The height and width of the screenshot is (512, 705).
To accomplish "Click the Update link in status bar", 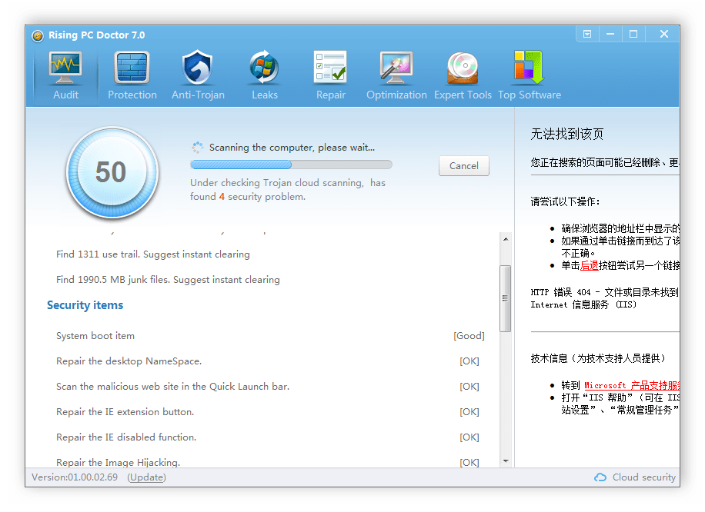I will [x=146, y=477].
